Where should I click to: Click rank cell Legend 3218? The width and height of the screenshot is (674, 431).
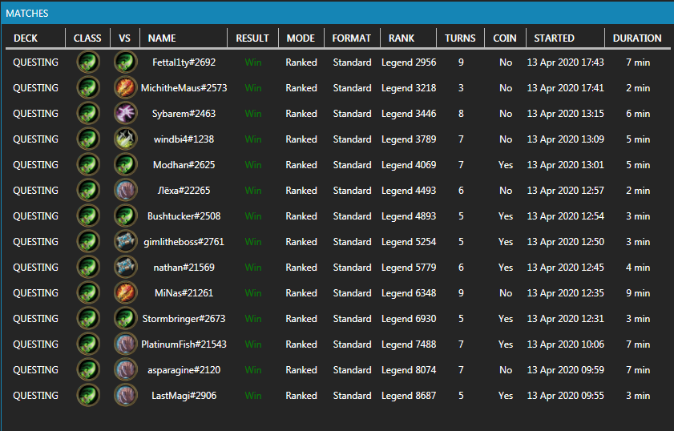tap(409, 88)
